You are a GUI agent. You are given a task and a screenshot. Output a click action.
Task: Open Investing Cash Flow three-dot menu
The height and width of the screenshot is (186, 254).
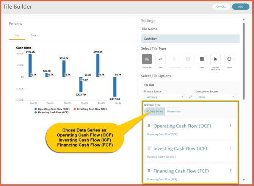pyautogui.click(x=231, y=148)
